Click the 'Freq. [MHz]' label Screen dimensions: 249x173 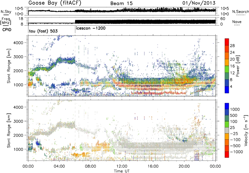6,21
